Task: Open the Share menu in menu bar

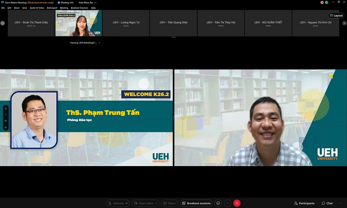Action: click(17, 8)
